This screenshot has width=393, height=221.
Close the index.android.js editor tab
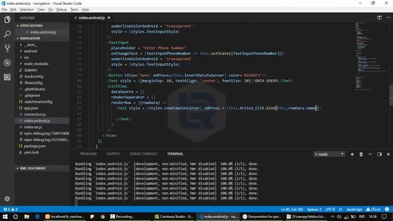click(x=109, y=18)
